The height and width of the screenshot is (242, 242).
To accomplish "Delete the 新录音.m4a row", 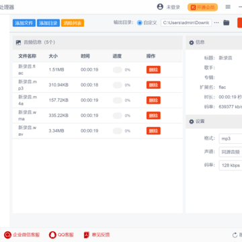I will click(x=153, y=100).
